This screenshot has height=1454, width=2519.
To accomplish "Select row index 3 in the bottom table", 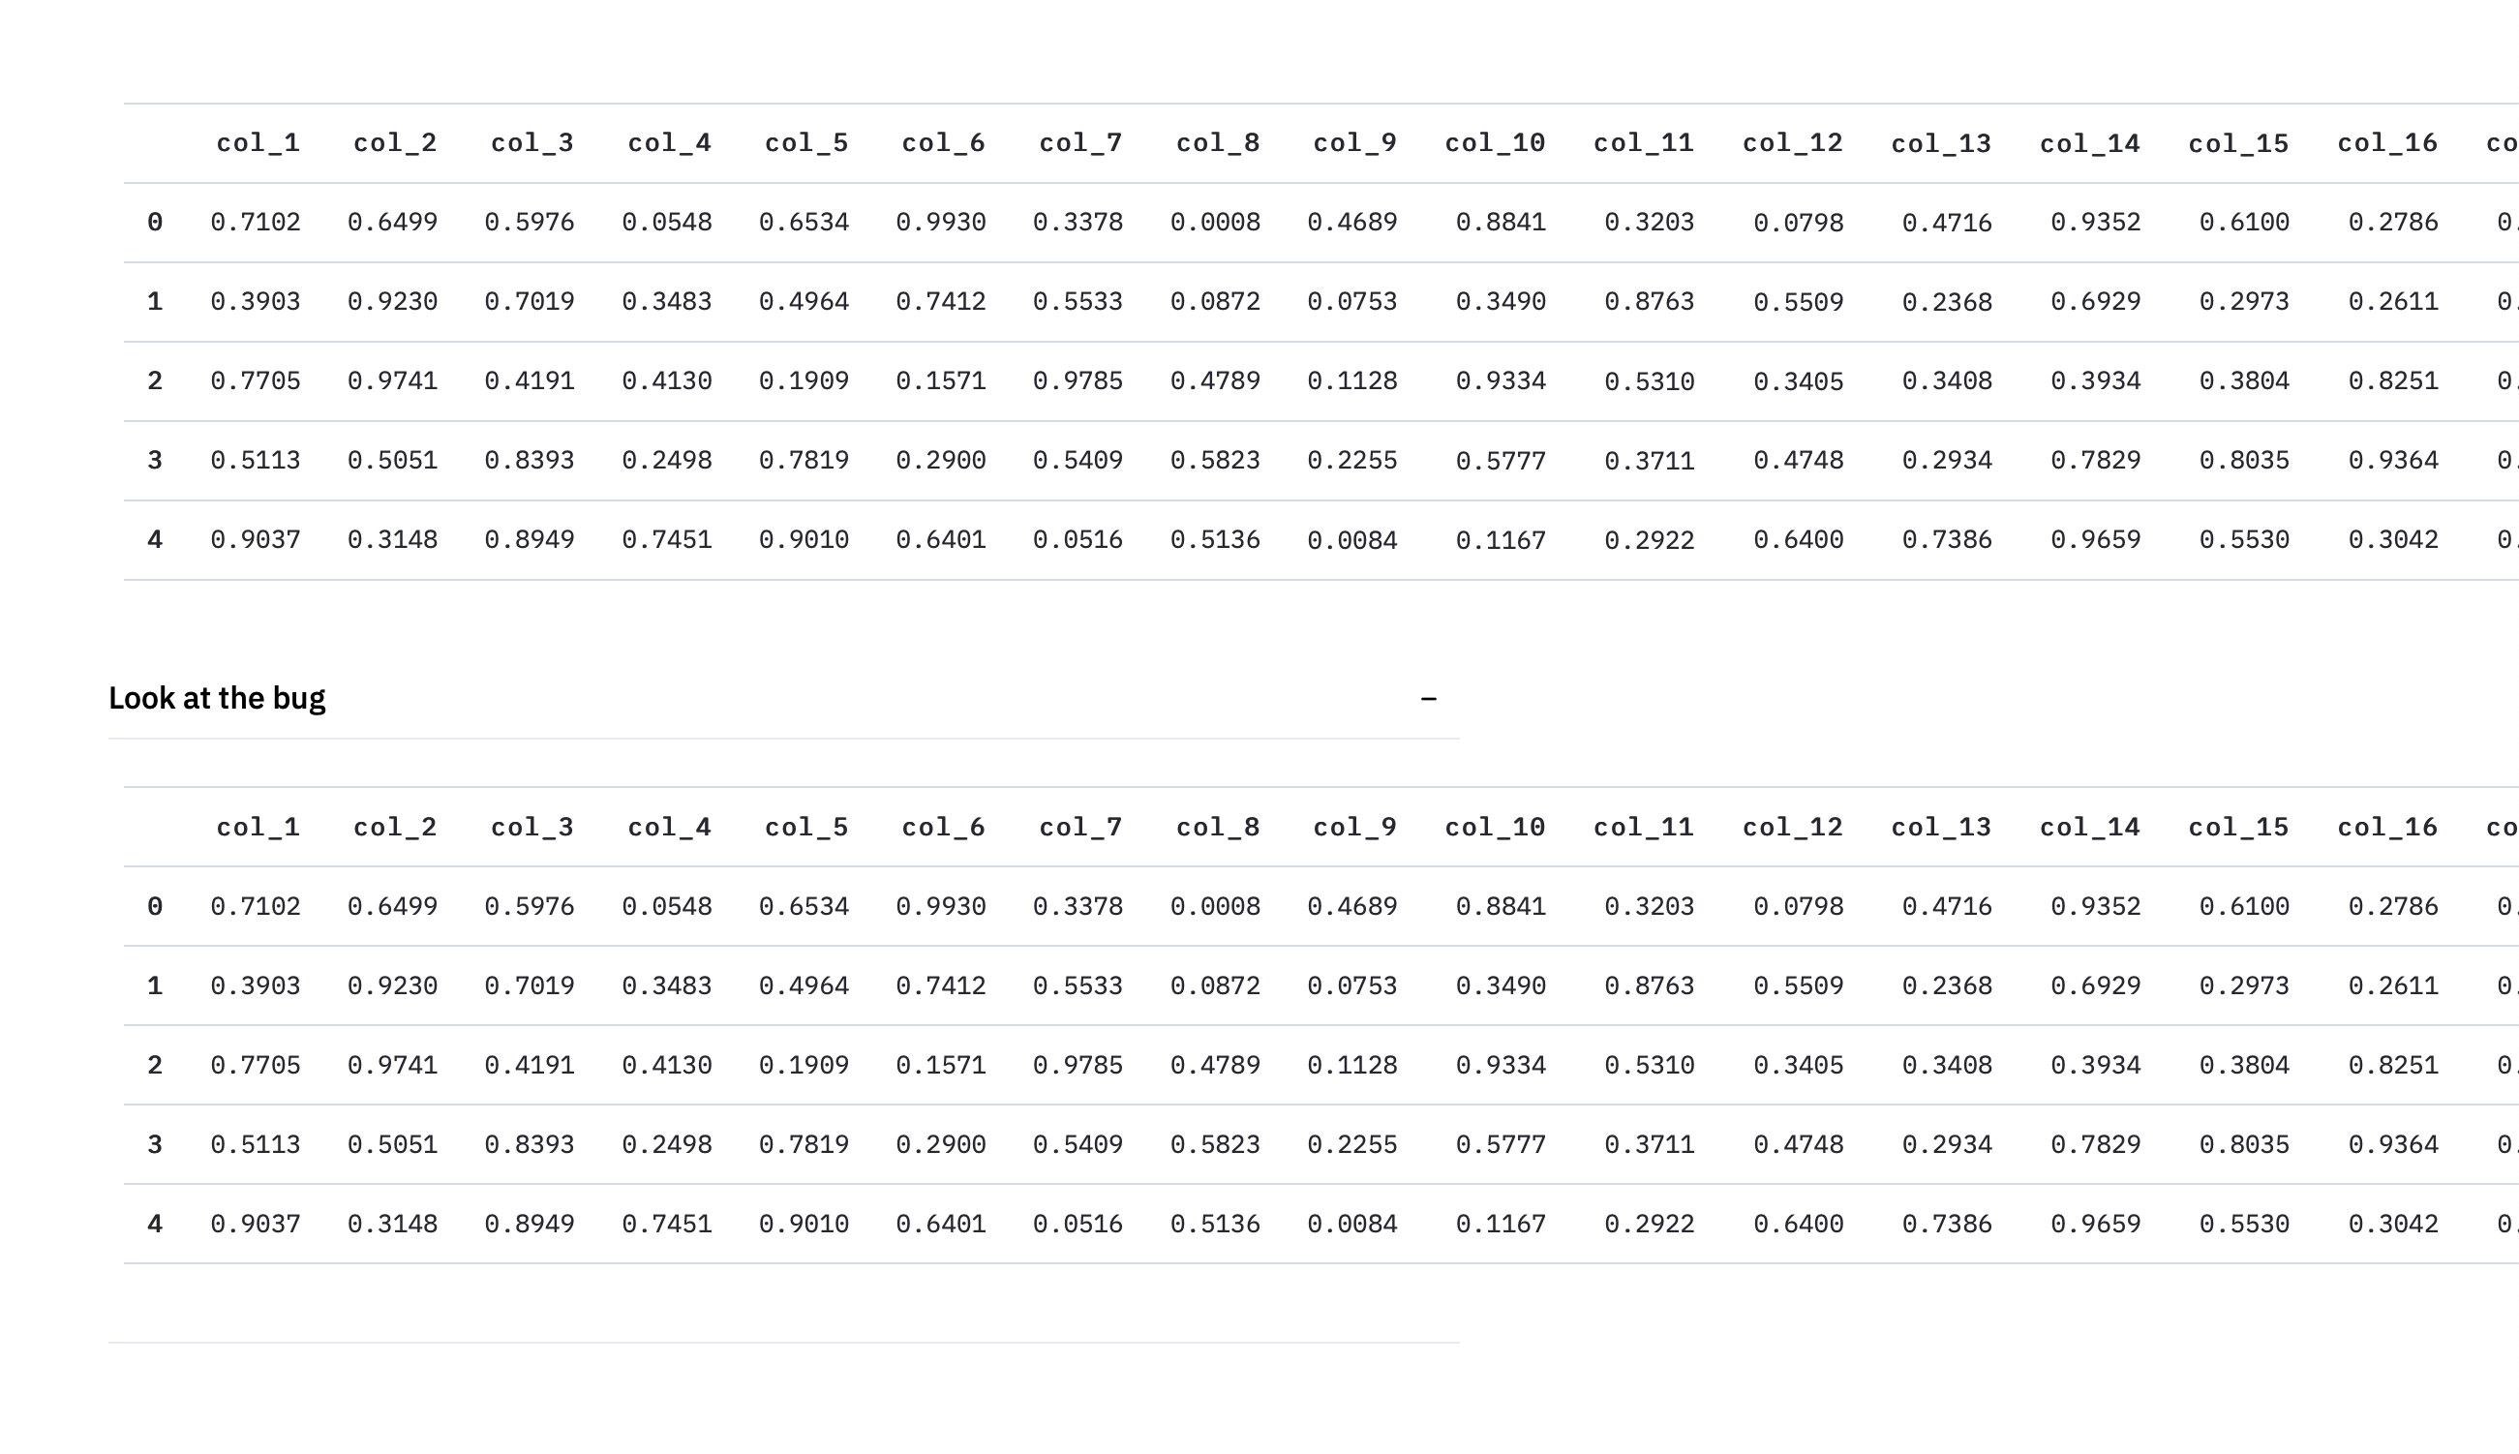I will tap(154, 1143).
